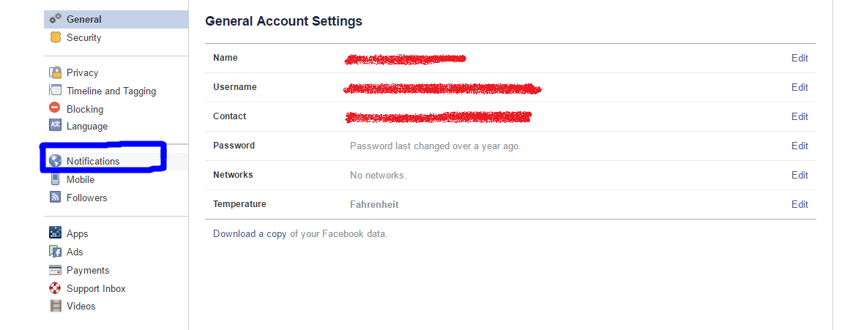Screen dimensions: 861x330
Task: Open the Videos settings section
Action: [x=81, y=306]
